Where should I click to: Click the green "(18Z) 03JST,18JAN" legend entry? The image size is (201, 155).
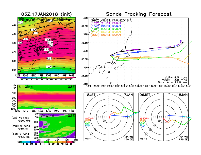coord(106,29)
